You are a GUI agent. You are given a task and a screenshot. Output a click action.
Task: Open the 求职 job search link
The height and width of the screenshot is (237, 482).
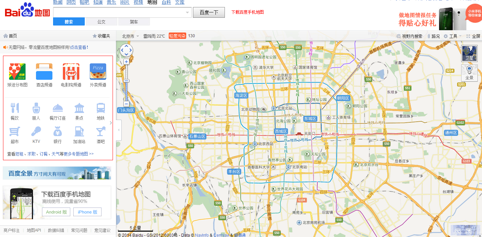coord(32,154)
